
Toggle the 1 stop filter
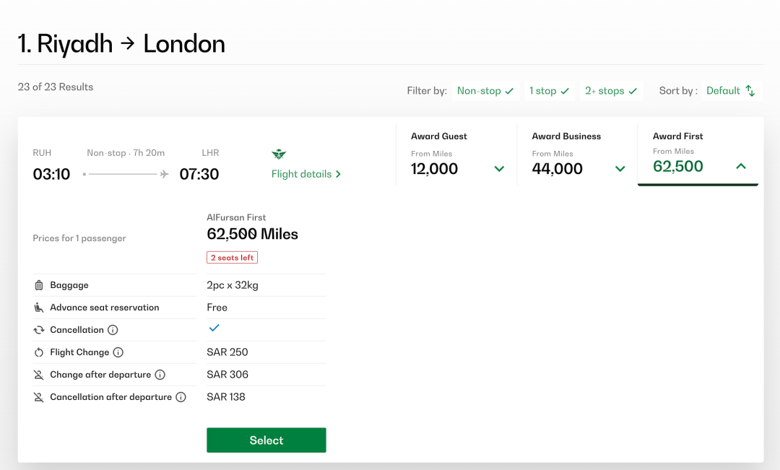(x=549, y=90)
